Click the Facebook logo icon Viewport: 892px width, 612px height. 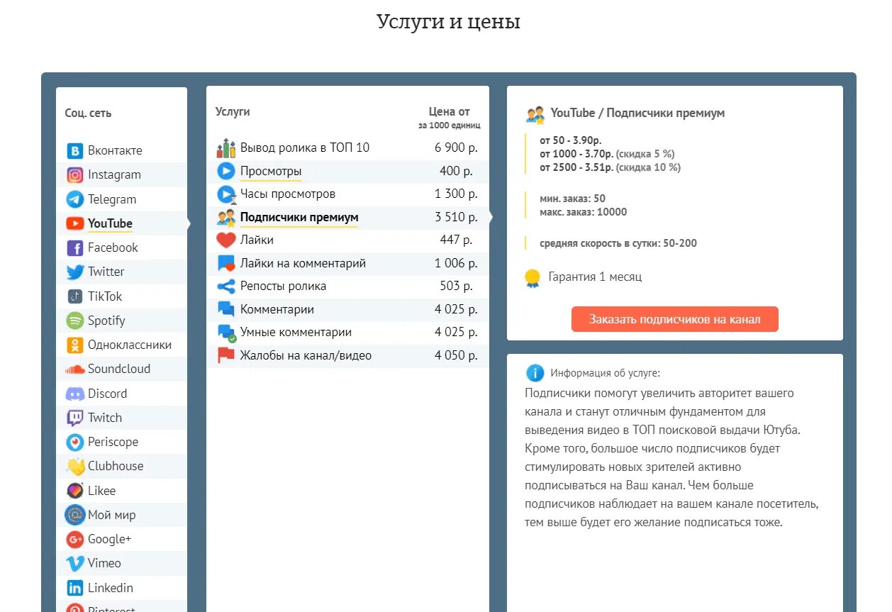pyautogui.click(x=75, y=248)
